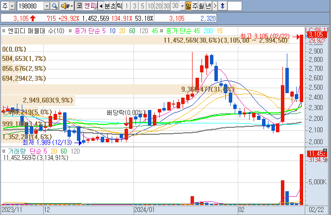
Task: Open the 주 type dropdown
Action: pyautogui.click(x=13, y=6)
